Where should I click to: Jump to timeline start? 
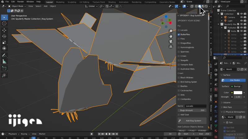99,134
